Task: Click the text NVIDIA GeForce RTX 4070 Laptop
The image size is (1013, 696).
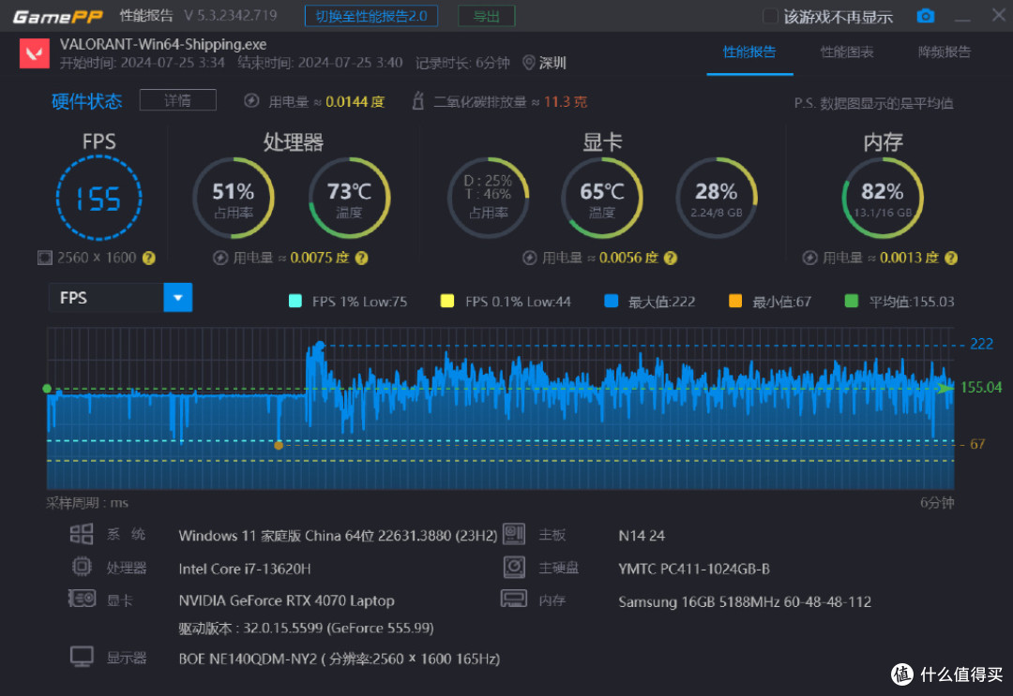Action: [x=286, y=600]
